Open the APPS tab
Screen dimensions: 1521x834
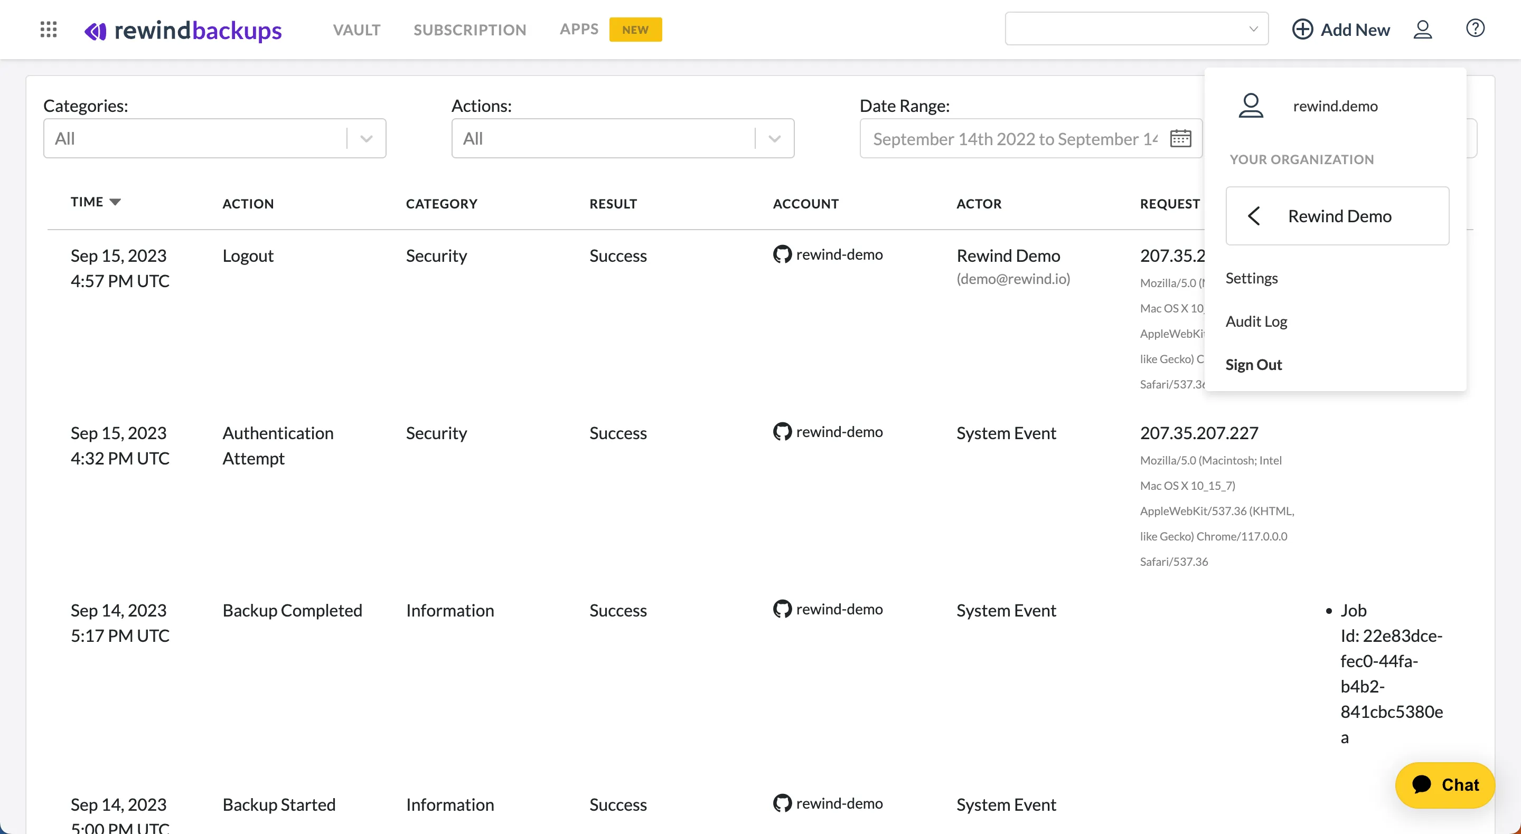click(579, 29)
